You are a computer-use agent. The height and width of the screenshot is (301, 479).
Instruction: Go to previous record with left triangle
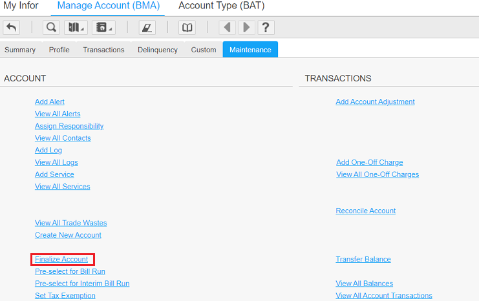click(226, 28)
